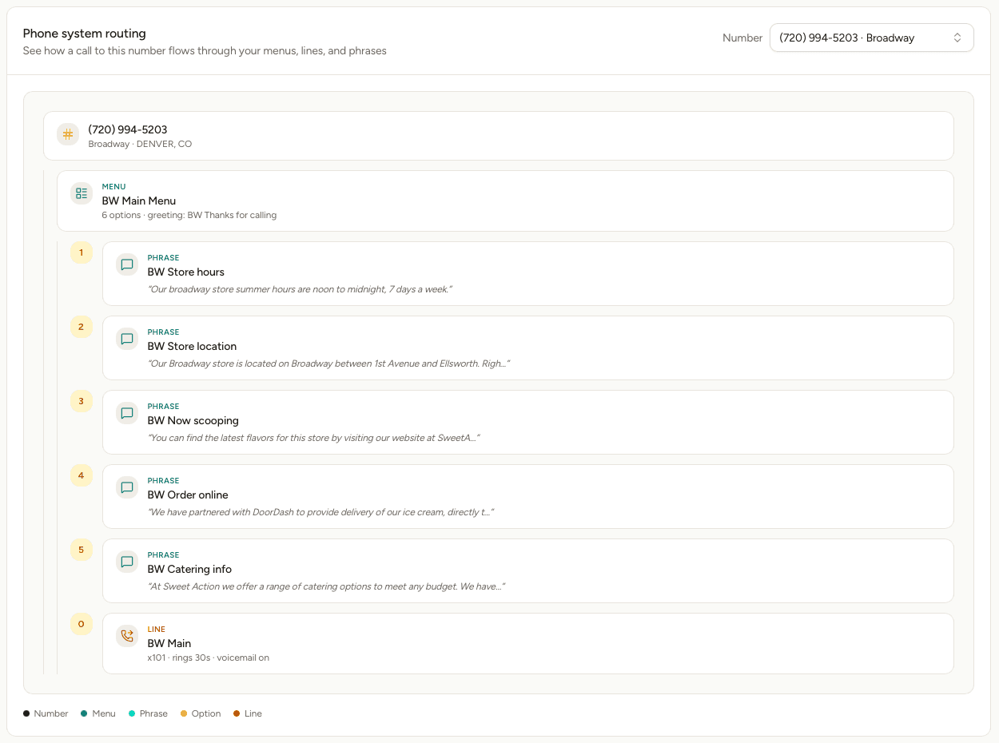Click the (720) 994-5203 number heading
999x743 pixels.
click(128, 129)
